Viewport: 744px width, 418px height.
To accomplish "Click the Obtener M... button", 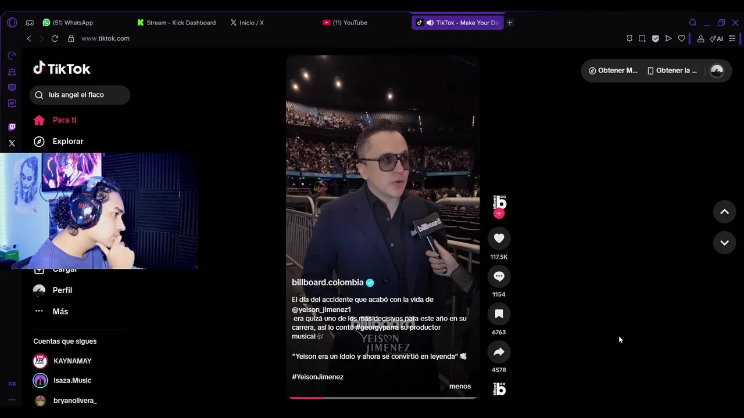I will pyautogui.click(x=613, y=70).
